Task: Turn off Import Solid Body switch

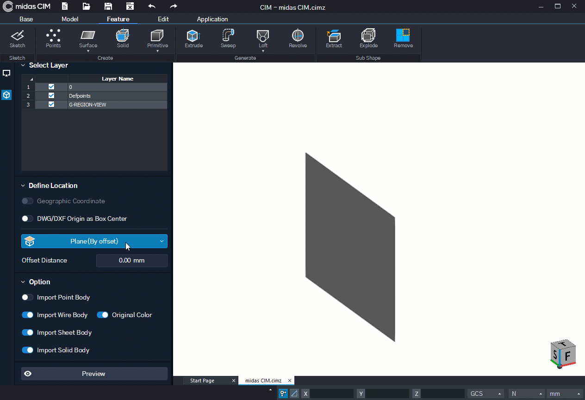Action: [28, 350]
